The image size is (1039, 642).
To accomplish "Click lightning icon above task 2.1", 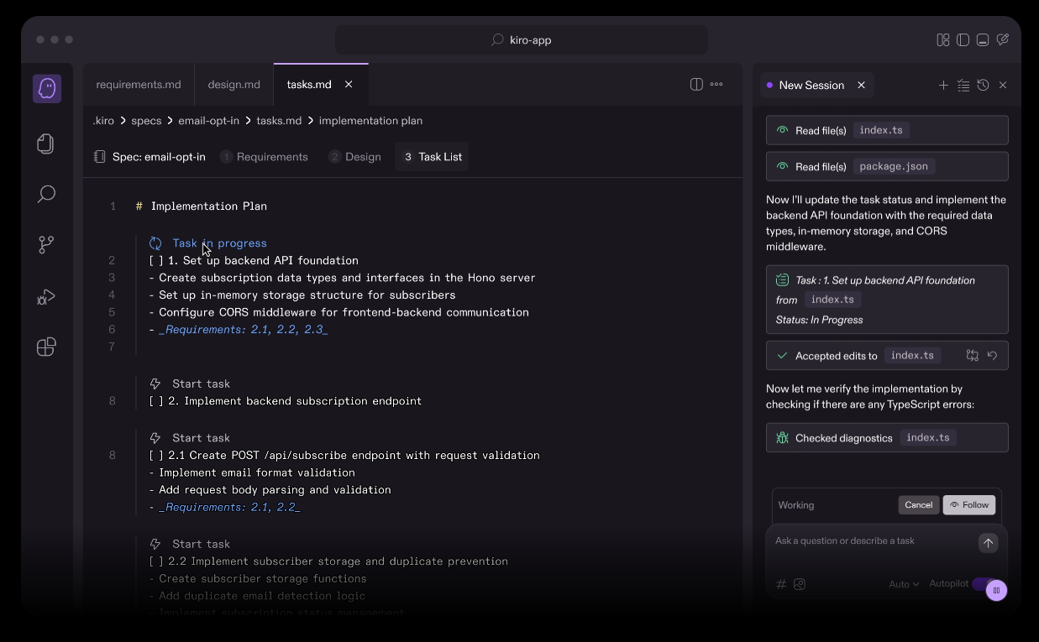I will [x=155, y=438].
